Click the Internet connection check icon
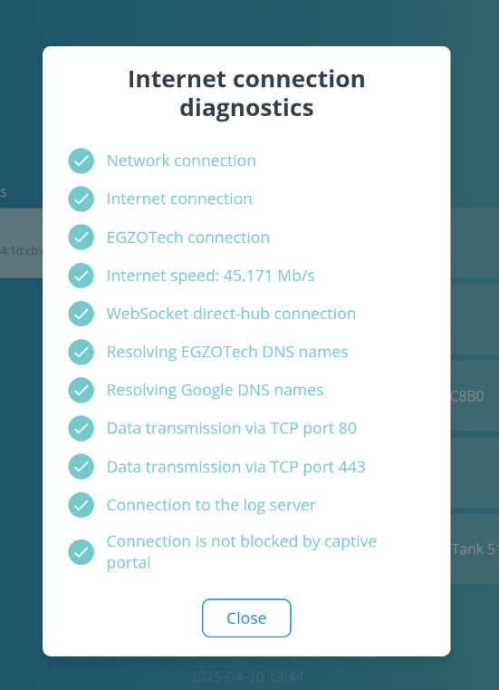The width and height of the screenshot is (499, 690). pos(81,199)
